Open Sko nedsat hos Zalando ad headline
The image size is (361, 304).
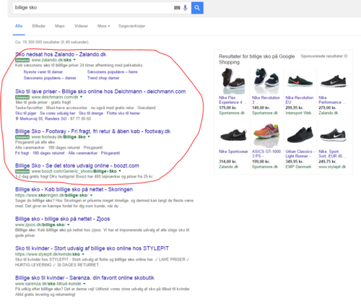point(61,54)
